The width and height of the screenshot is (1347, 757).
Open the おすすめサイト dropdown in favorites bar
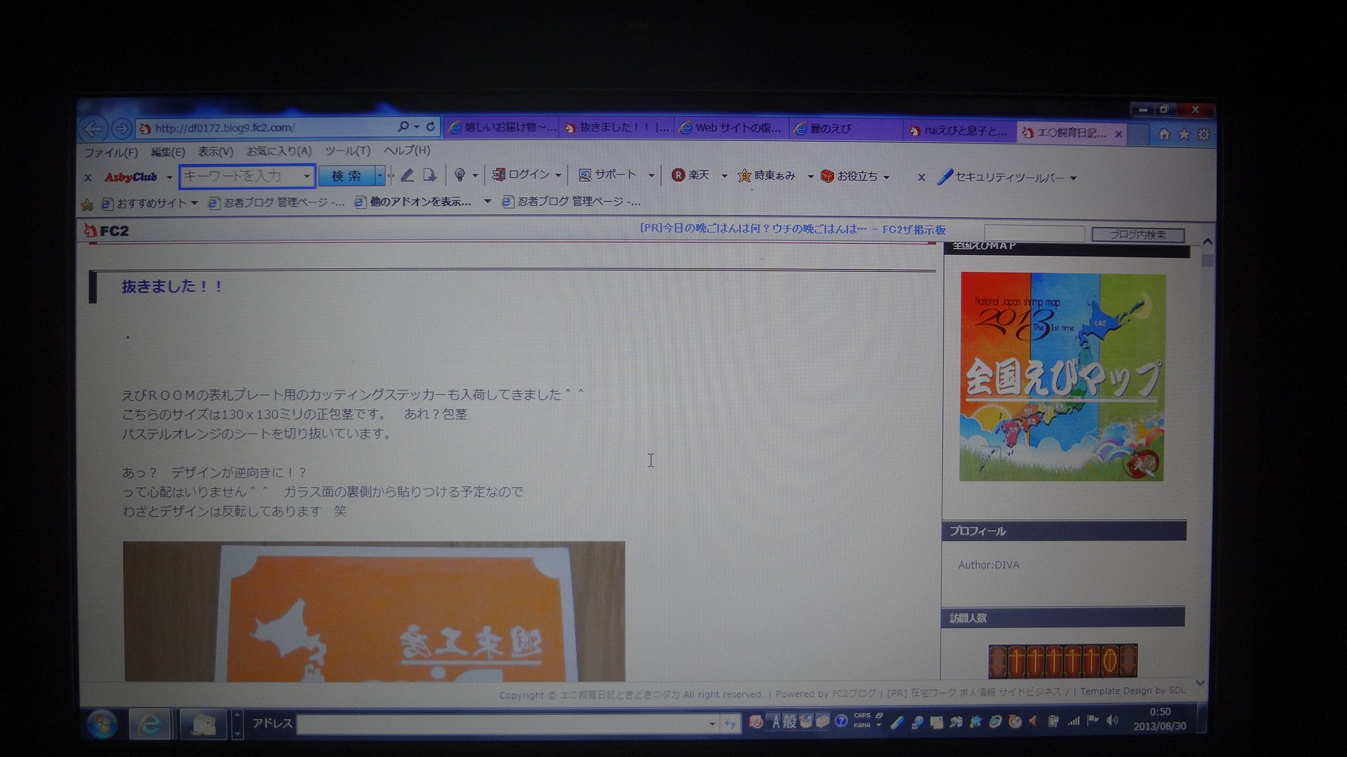pos(194,203)
